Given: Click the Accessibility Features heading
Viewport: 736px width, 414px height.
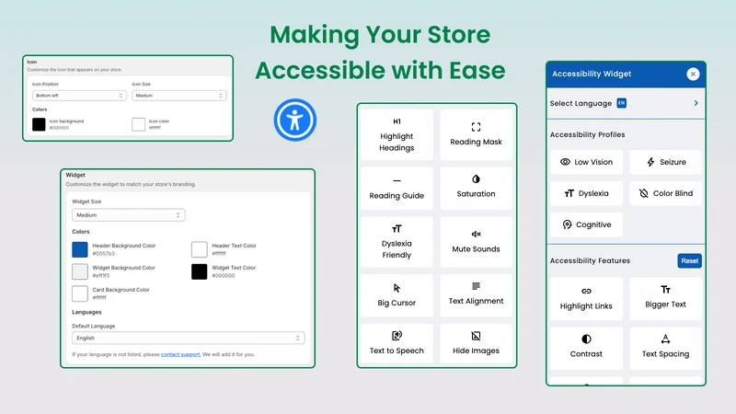Looking at the screenshot, I should pyautogui.click(x=590, y=261).
